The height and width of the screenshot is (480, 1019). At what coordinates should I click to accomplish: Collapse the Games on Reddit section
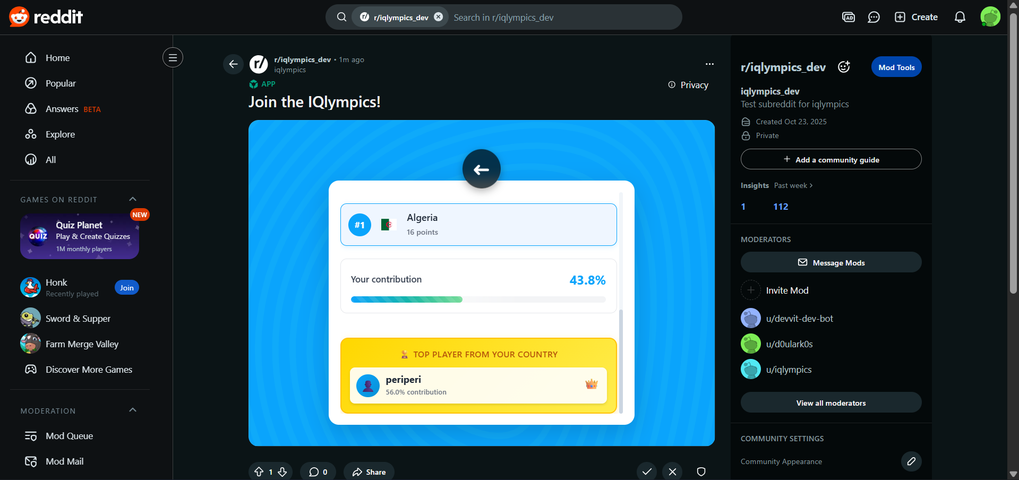(x=133, y=199)
